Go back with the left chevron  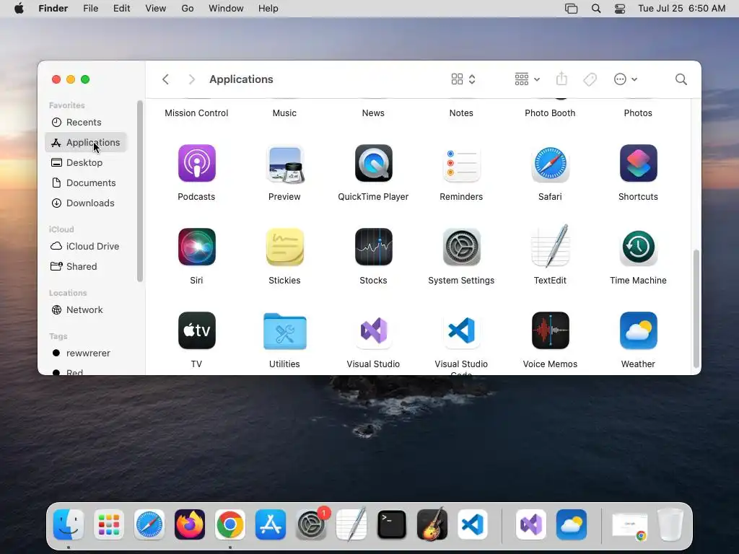(x=165, y=79)
